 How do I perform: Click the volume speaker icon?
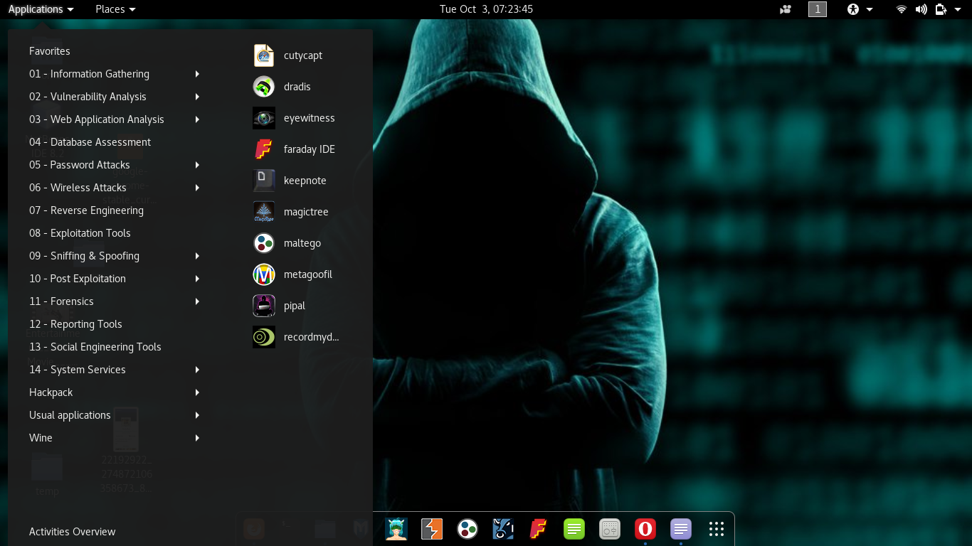tap(921, 9)
